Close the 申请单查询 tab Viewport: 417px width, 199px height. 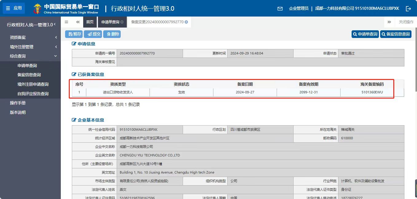pos(122,22)
